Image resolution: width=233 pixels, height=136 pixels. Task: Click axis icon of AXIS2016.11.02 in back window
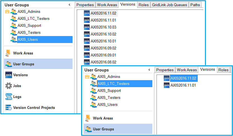pyautogui.click(x=87, y=13)
